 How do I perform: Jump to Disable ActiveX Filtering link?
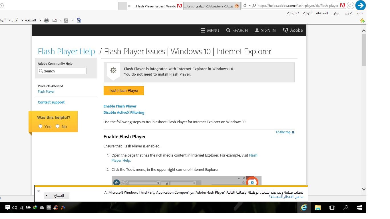click(124, 112)
